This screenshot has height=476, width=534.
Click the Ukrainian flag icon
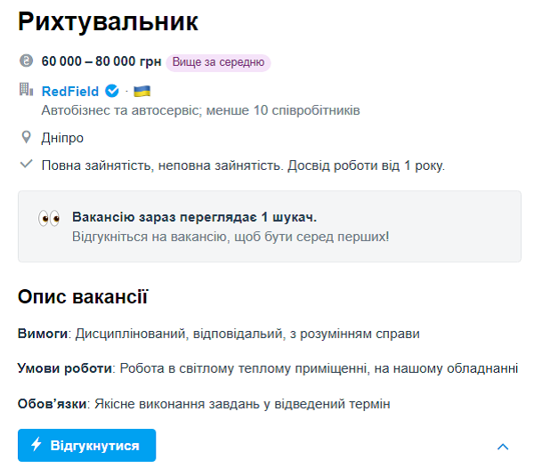[142, 91]
